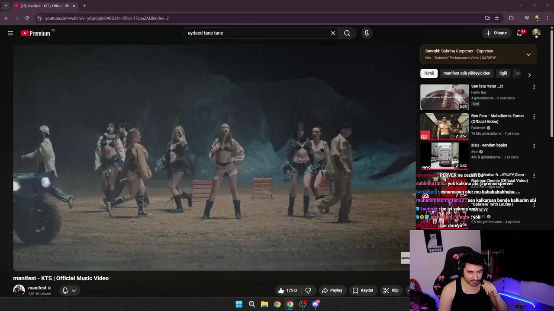The width and height of the screenshot is (554, 311).
Task: Install app icon in address bar
Action: click(x=487, y=18)
